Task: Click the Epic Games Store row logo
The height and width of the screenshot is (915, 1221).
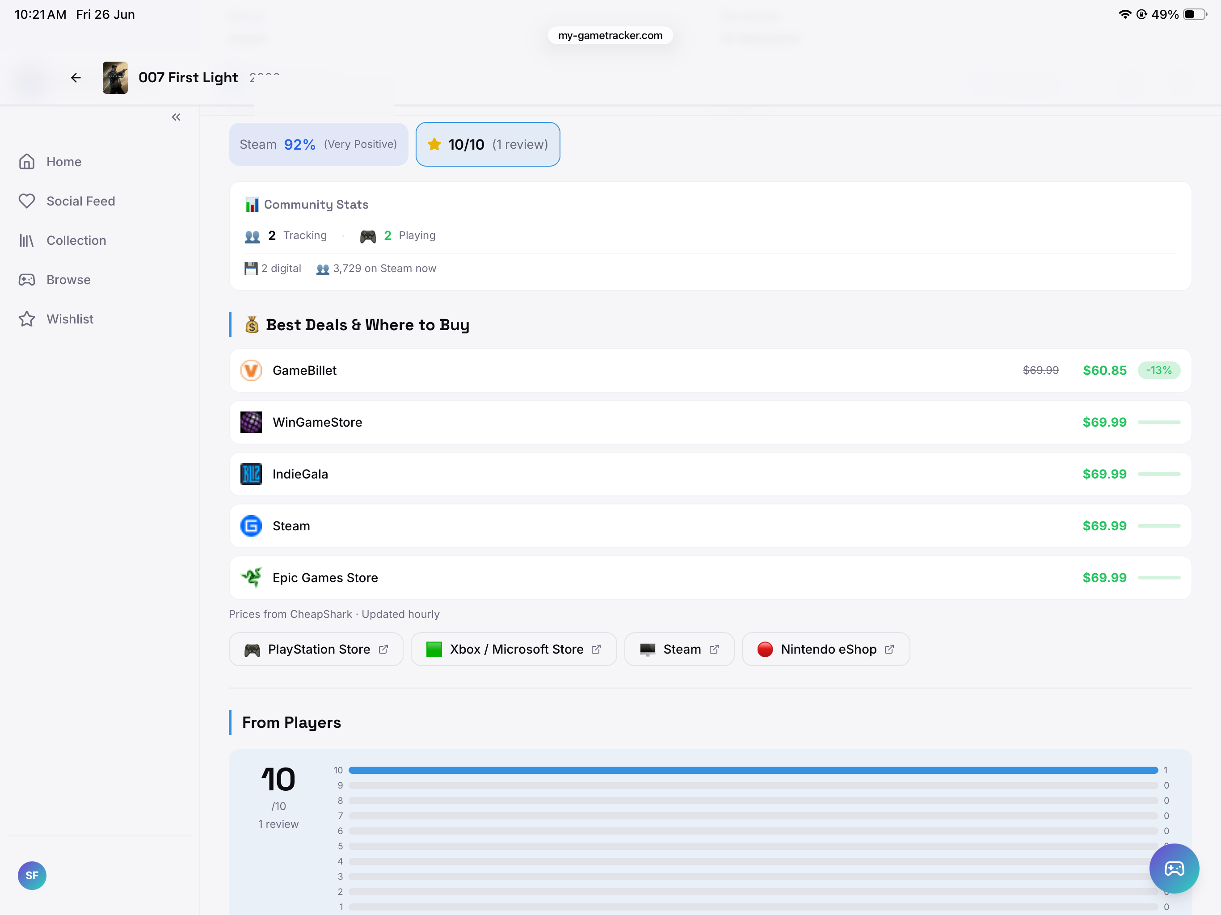Action: tap(251, 578)
